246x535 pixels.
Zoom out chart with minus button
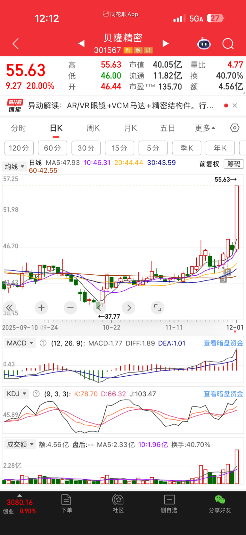pyautogui.click(x=70, y=308)
